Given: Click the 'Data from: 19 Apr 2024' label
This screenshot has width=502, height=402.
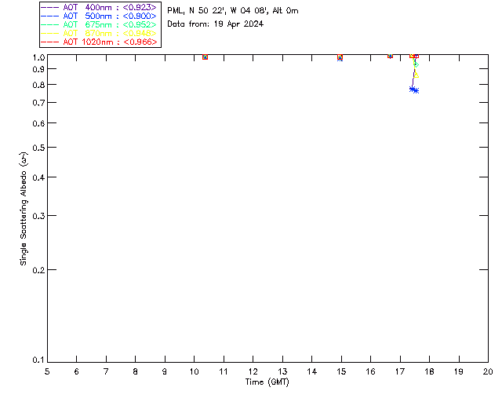Looking at the screenshot, I should coord(215,24).
